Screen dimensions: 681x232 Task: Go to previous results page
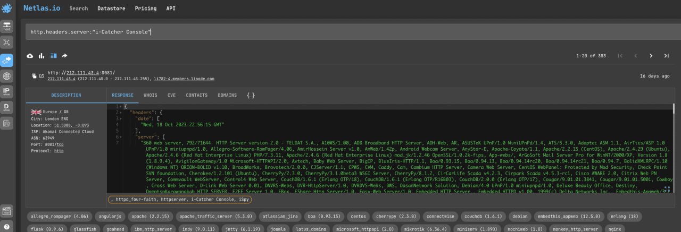click(635, 56)
